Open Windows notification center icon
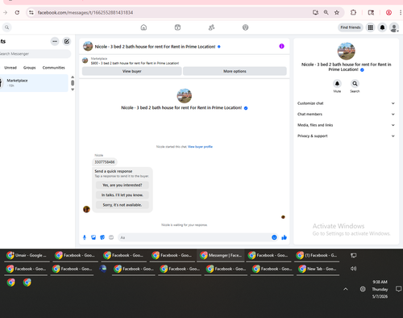 click(398, 289)
